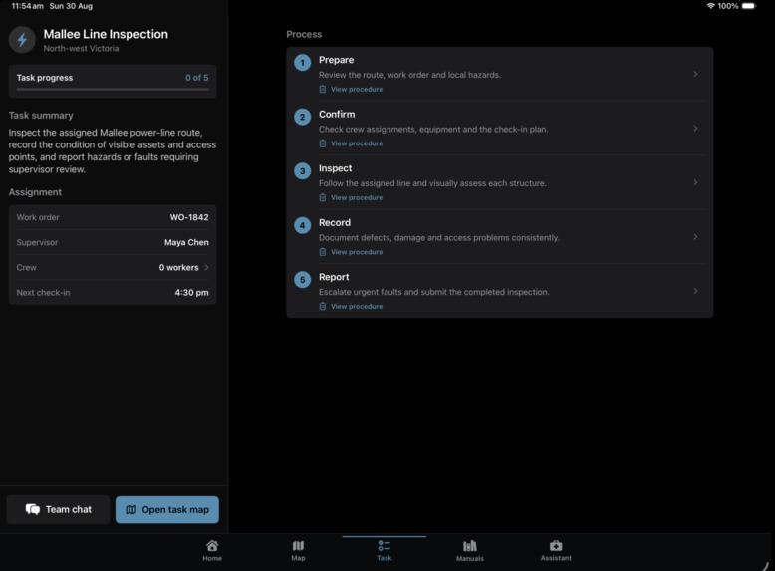
Task: Tap the Assignment section heading
Action: click(35, 192)
